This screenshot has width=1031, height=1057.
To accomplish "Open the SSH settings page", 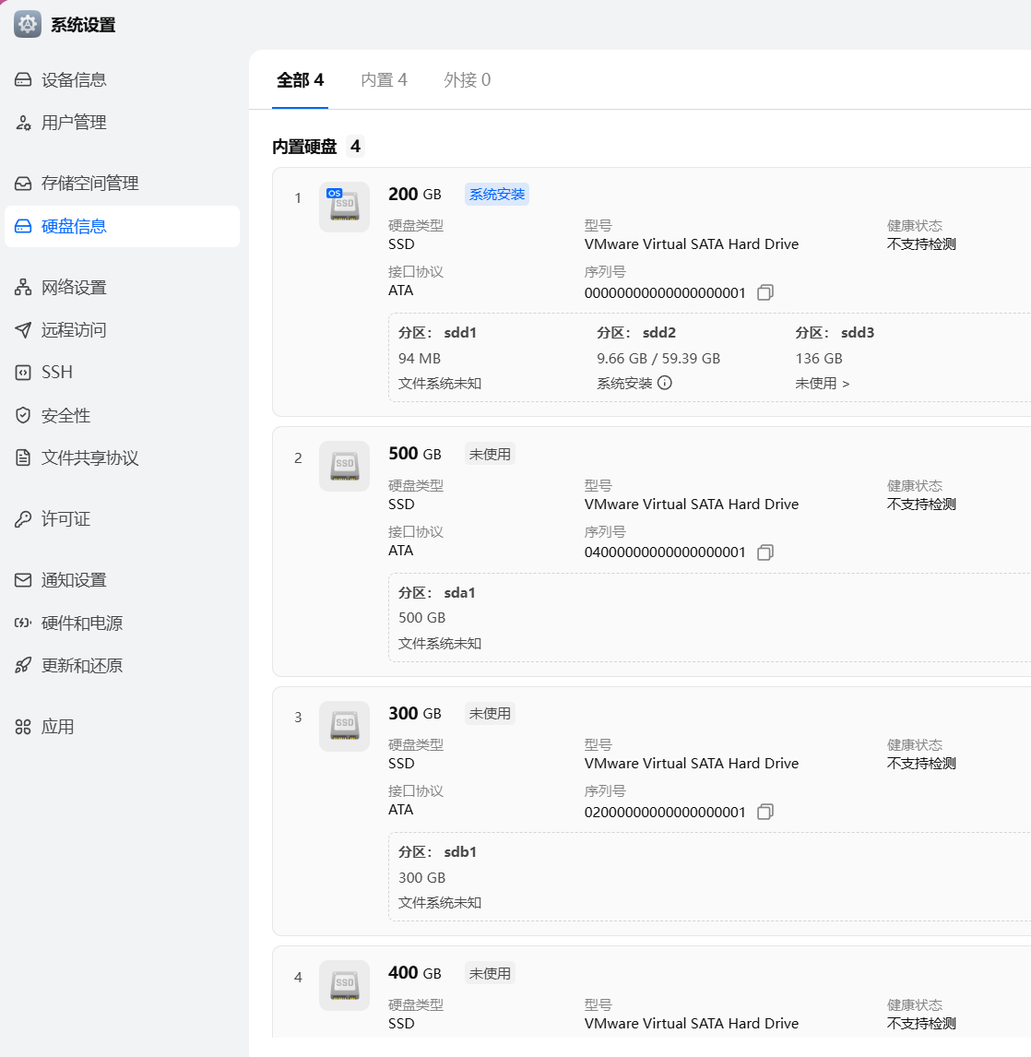I will pos(56,373).
